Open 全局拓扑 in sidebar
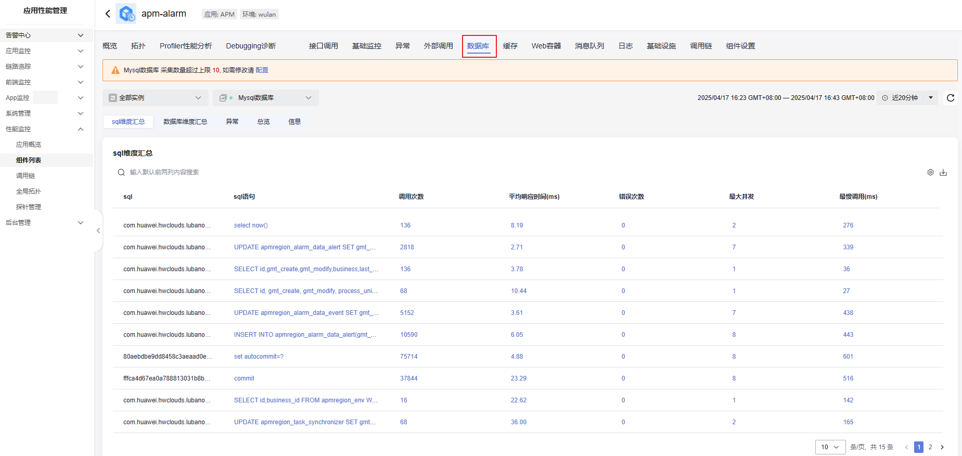Viewport: 962px width, 456px height. (x=29, y=192)
